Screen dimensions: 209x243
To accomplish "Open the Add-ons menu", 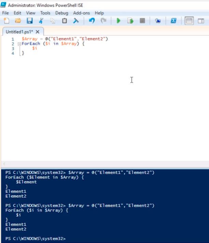I will coord(82,13).
